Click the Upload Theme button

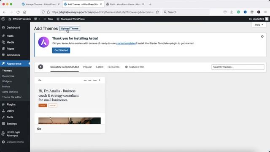click(70, 28)
